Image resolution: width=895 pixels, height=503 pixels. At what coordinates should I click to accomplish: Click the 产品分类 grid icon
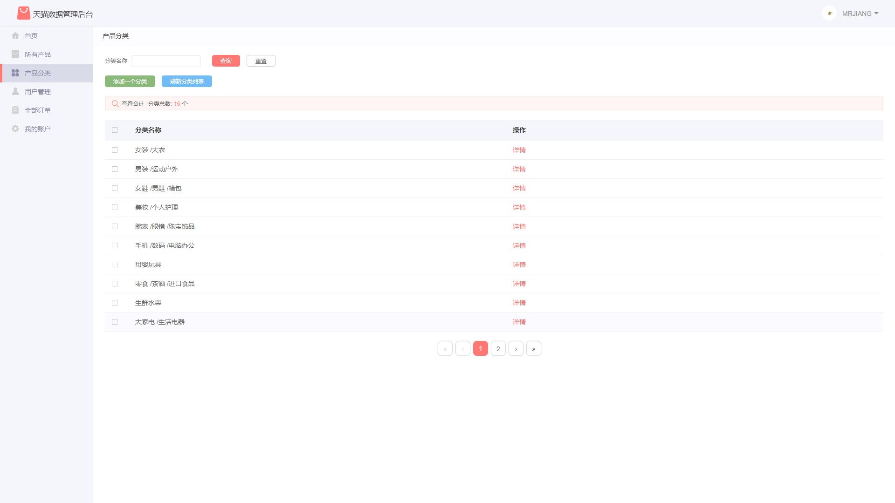[x=15, y=73]
